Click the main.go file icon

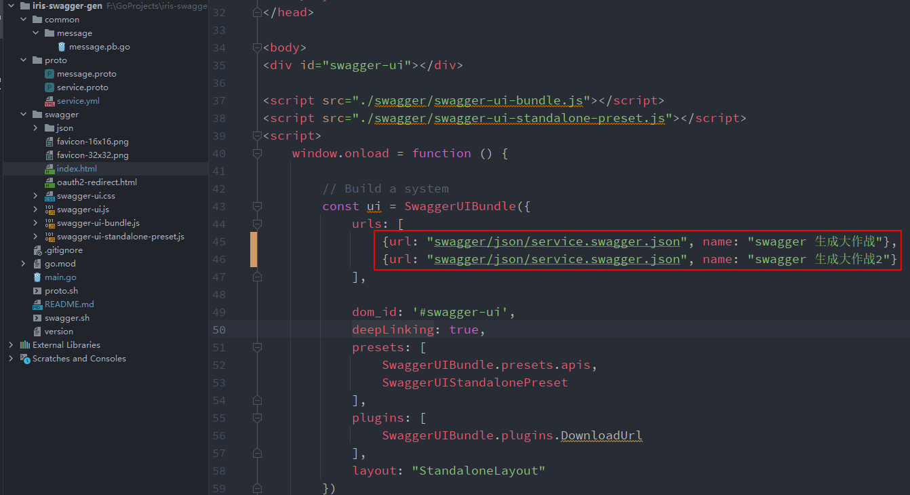tap(37, 277)
